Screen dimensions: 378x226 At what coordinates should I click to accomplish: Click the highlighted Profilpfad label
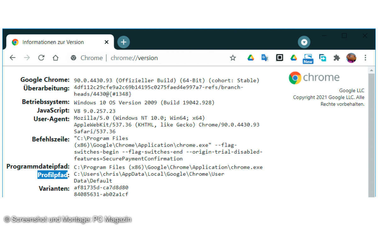(53, 175)
